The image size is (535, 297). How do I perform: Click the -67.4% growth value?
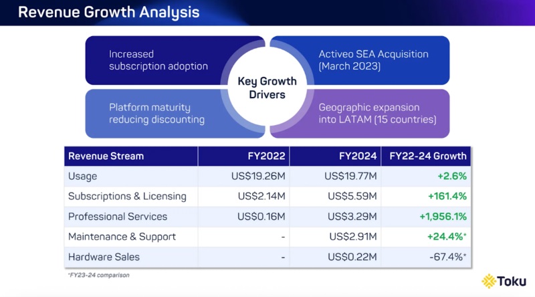click(x=447, y=257)
